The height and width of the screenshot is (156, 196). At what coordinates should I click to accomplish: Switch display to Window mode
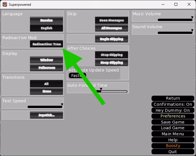[46, 60]
